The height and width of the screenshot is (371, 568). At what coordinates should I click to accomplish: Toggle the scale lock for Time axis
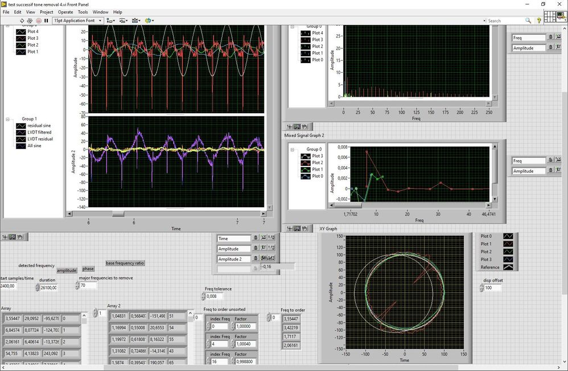point(256,238)
